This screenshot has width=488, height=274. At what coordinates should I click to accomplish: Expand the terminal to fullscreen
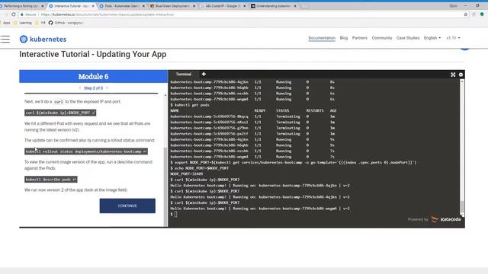pos(453,75)
